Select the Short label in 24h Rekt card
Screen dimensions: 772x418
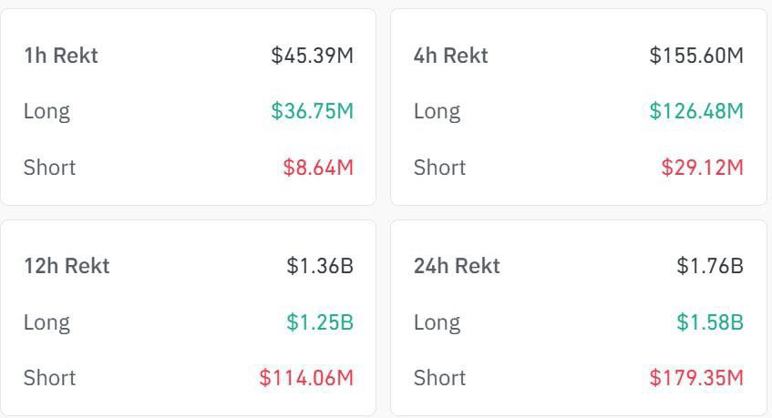(439, 378)
